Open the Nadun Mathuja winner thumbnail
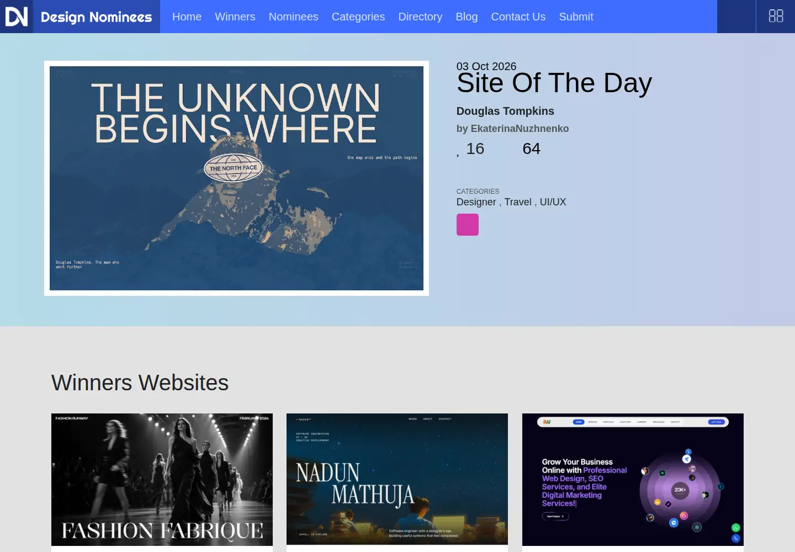This screenshot has width=795, height=552. [x=397, y=480]
